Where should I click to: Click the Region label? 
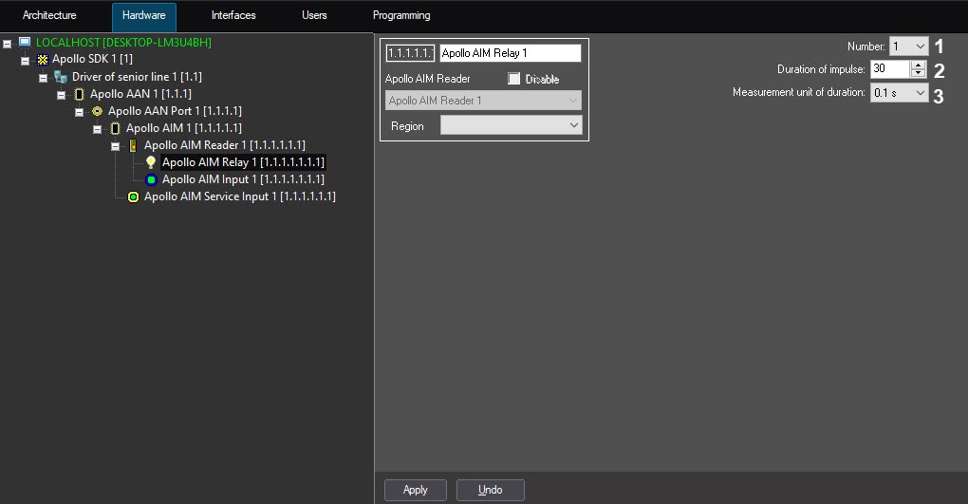point(407,126)
